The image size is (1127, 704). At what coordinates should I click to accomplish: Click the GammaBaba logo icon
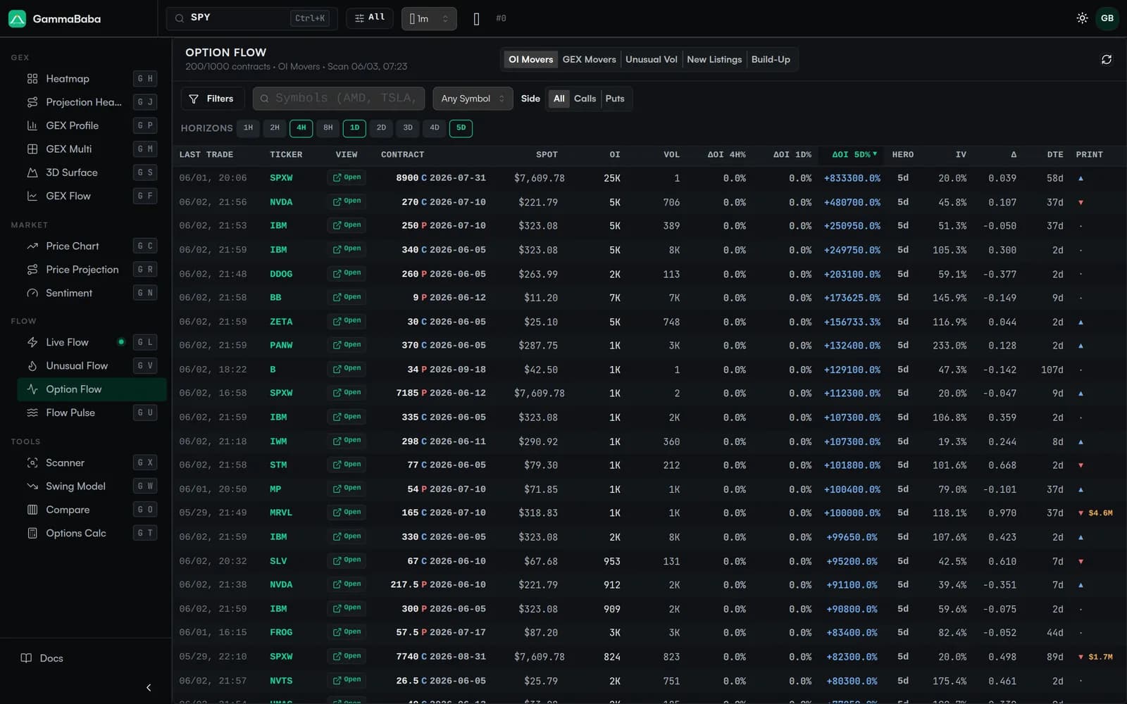17,18
